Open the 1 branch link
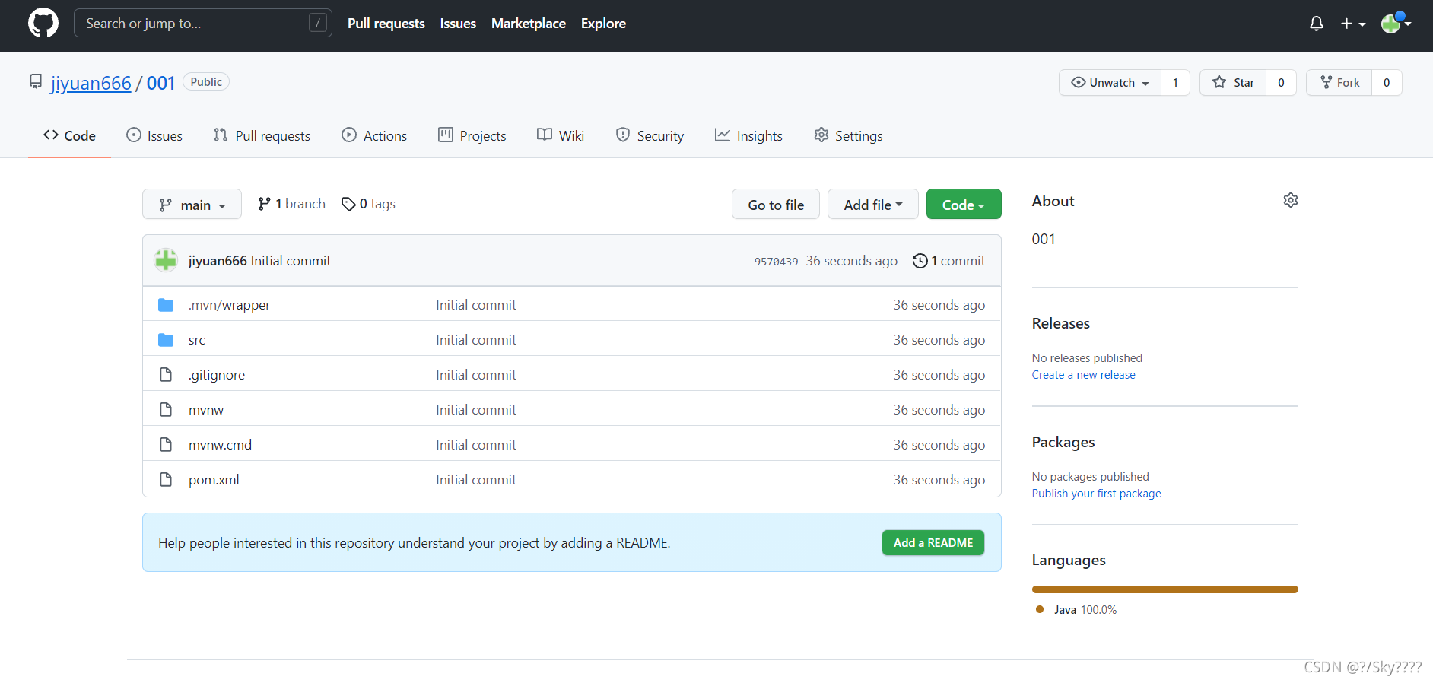The width and height of the screenshot is (1433, 683). [x=291, y=204]
